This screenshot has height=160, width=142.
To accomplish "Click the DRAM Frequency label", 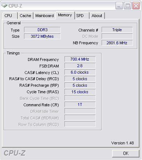I will pyautogui.click(x=43, y=60).
